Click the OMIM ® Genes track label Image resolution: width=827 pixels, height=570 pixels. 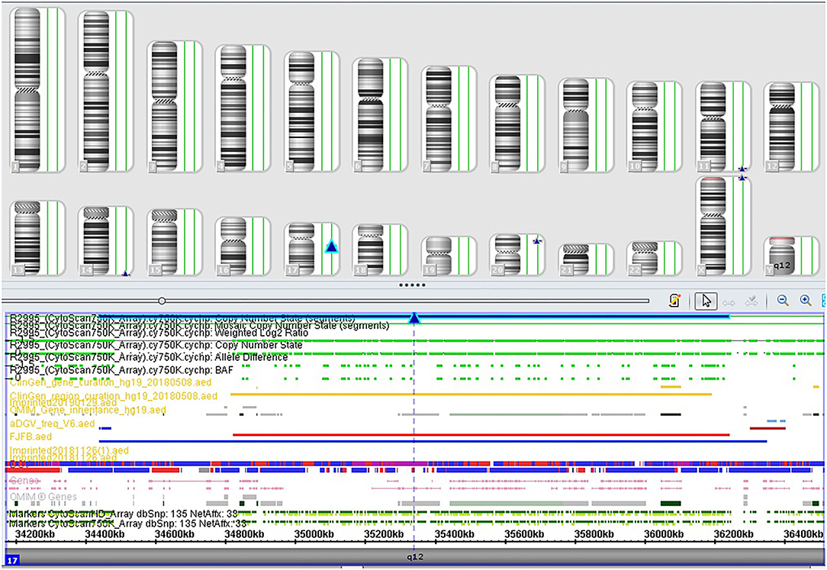(x=43, y=497)
